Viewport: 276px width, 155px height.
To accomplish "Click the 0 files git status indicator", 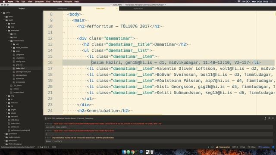I will (251, 147).
